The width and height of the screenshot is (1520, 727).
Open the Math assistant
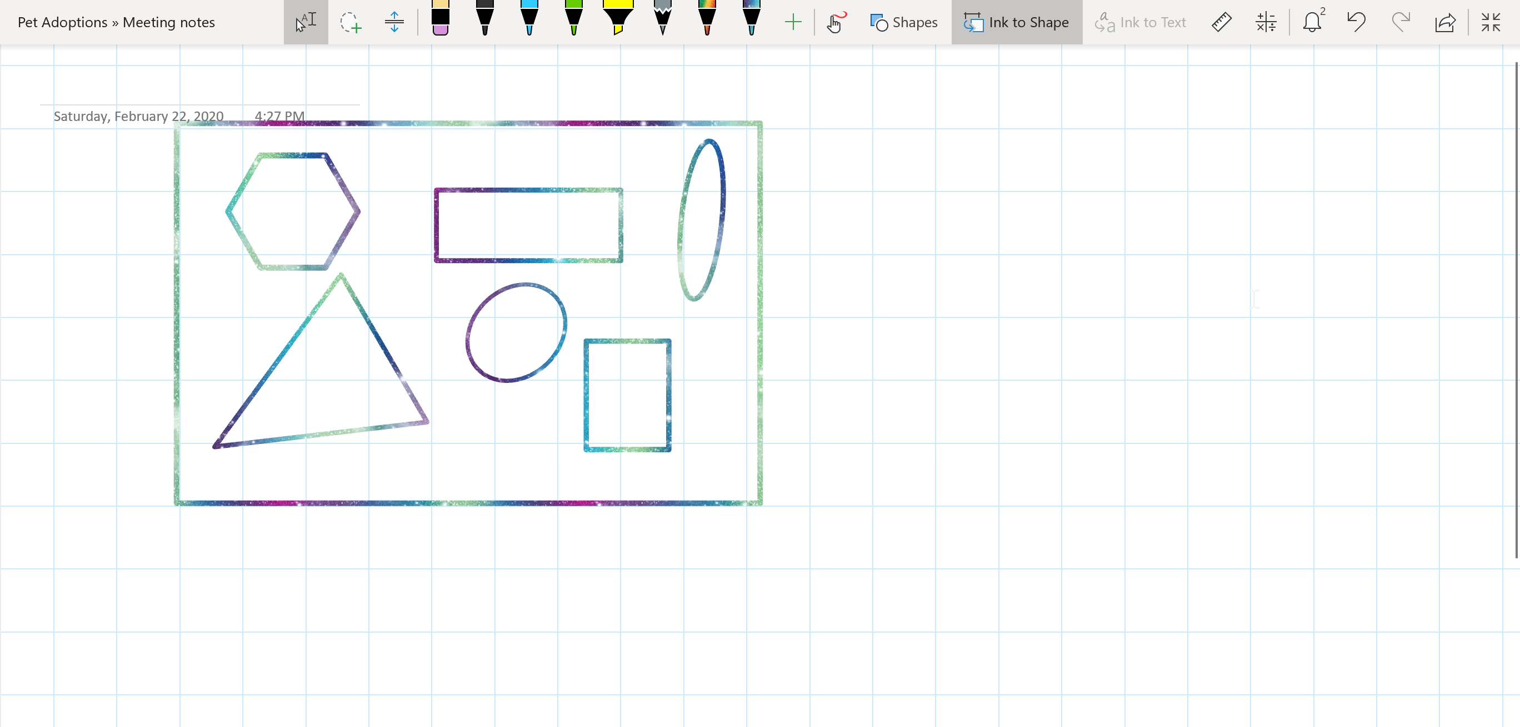(x=1266, y=22)
